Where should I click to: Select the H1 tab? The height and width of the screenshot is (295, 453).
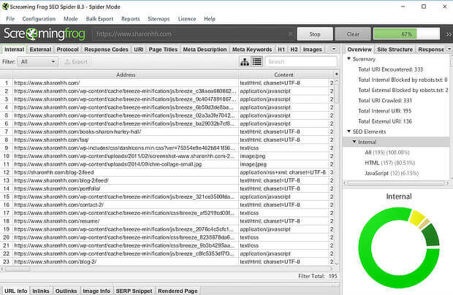point(281,50)
